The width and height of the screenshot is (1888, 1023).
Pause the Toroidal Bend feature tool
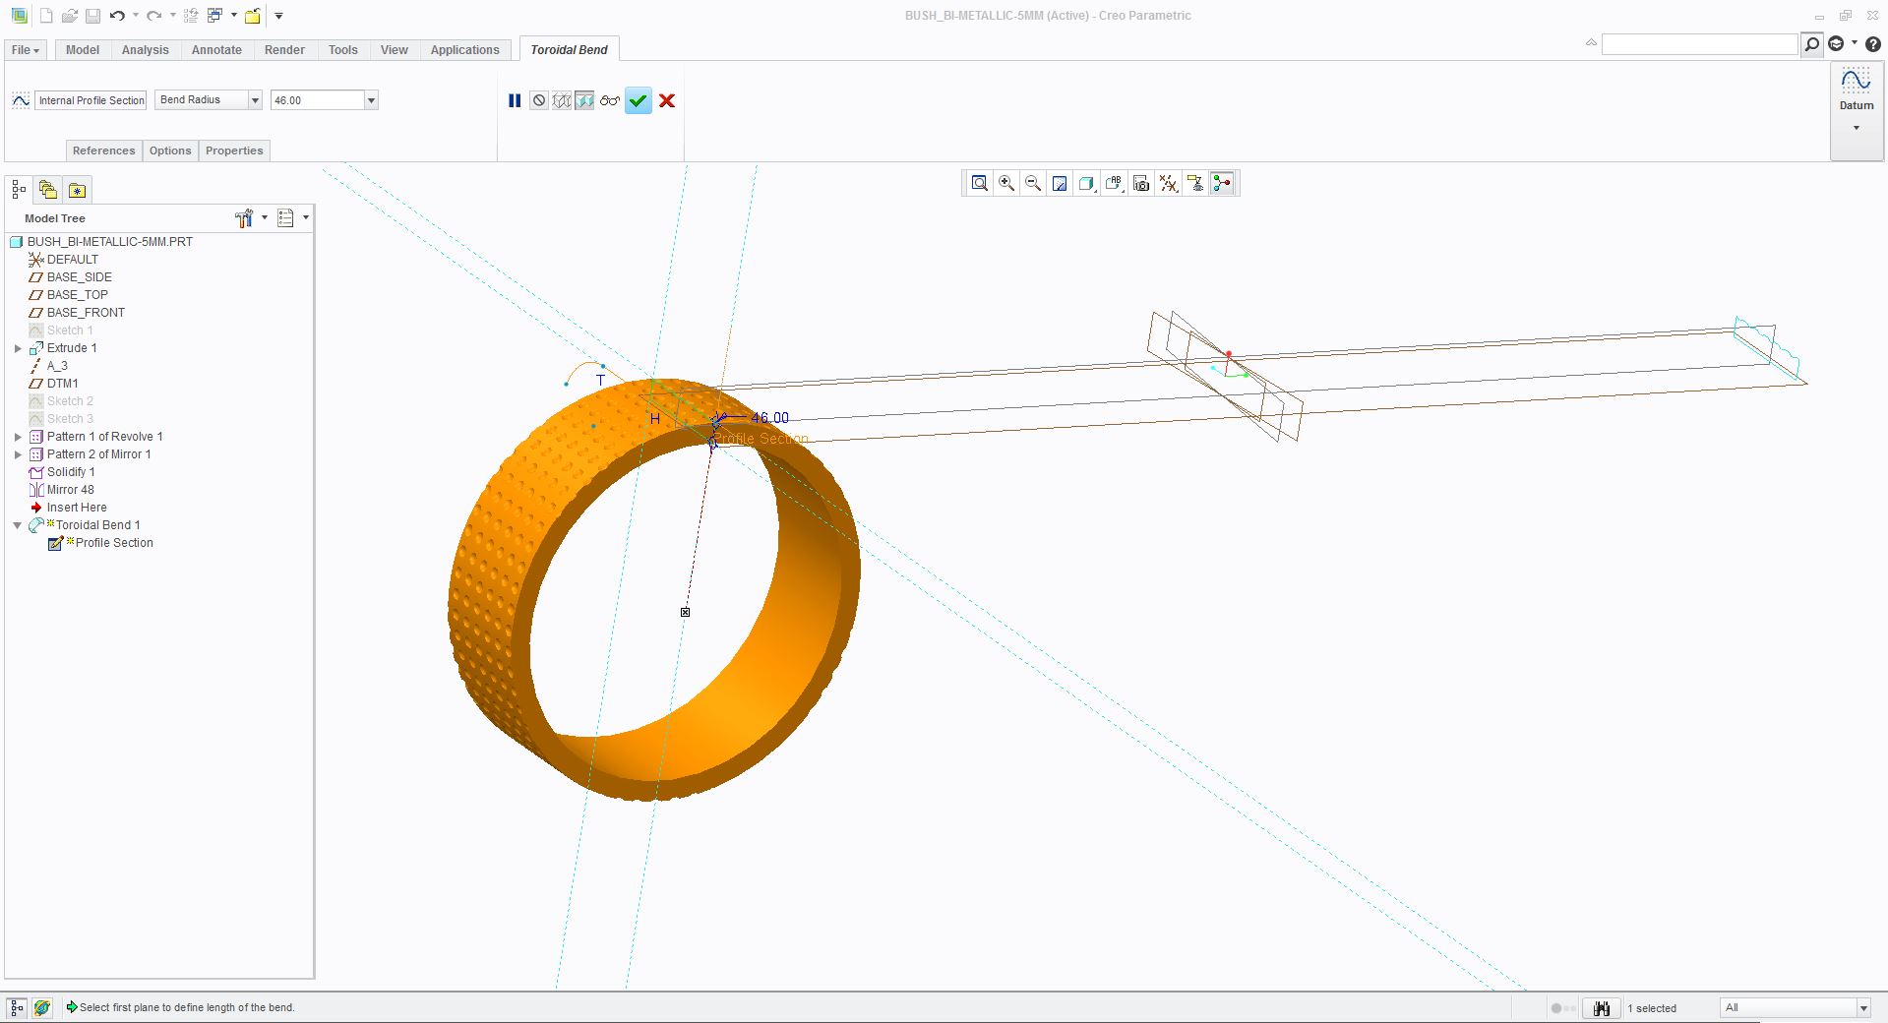tap(514, 100)
